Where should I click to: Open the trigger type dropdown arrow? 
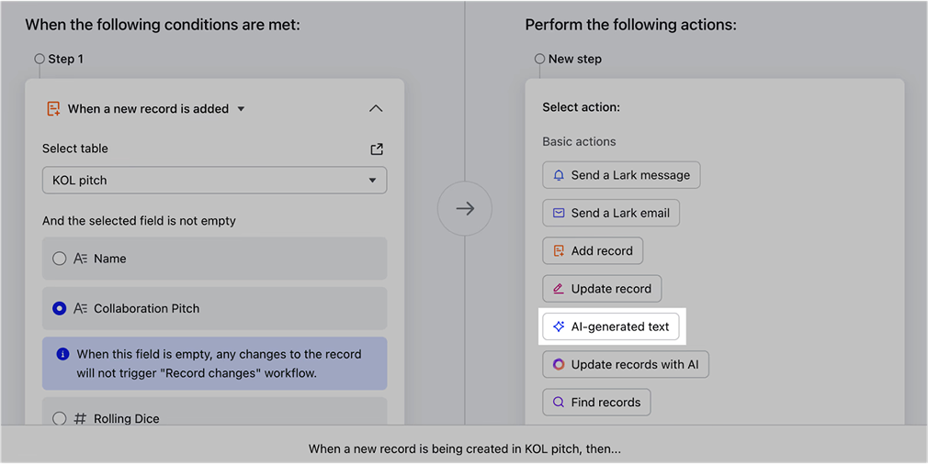tap(241, 109)
